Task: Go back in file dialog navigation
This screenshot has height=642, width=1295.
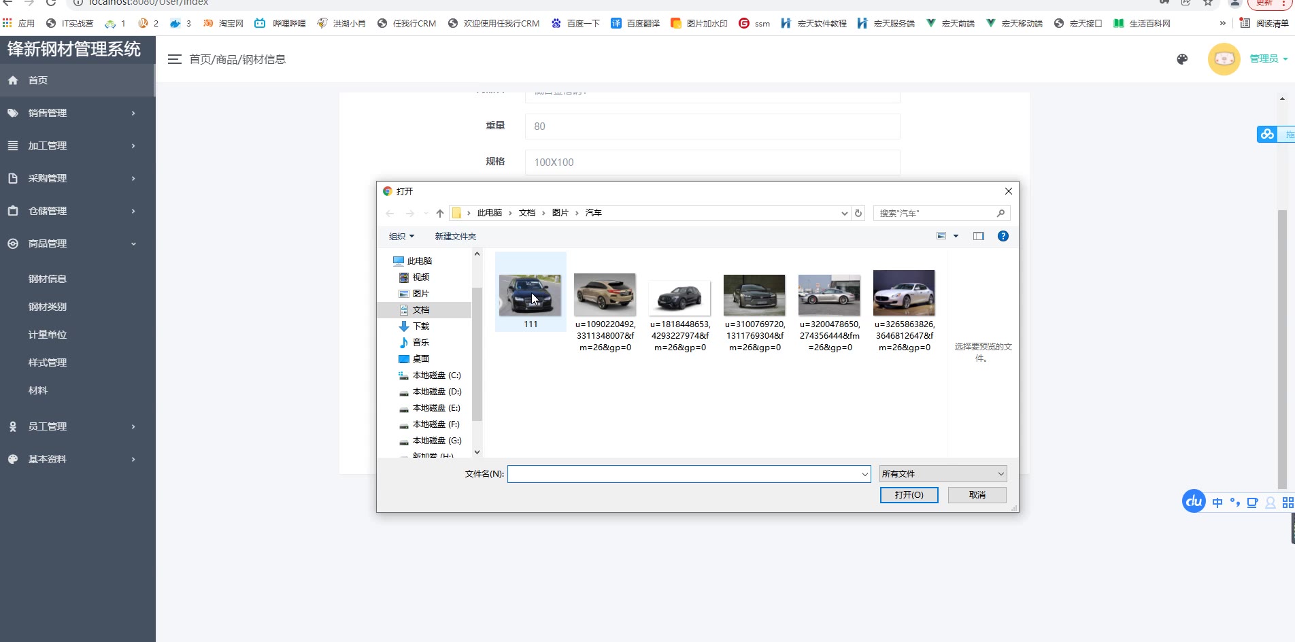Action: point(390,214)
